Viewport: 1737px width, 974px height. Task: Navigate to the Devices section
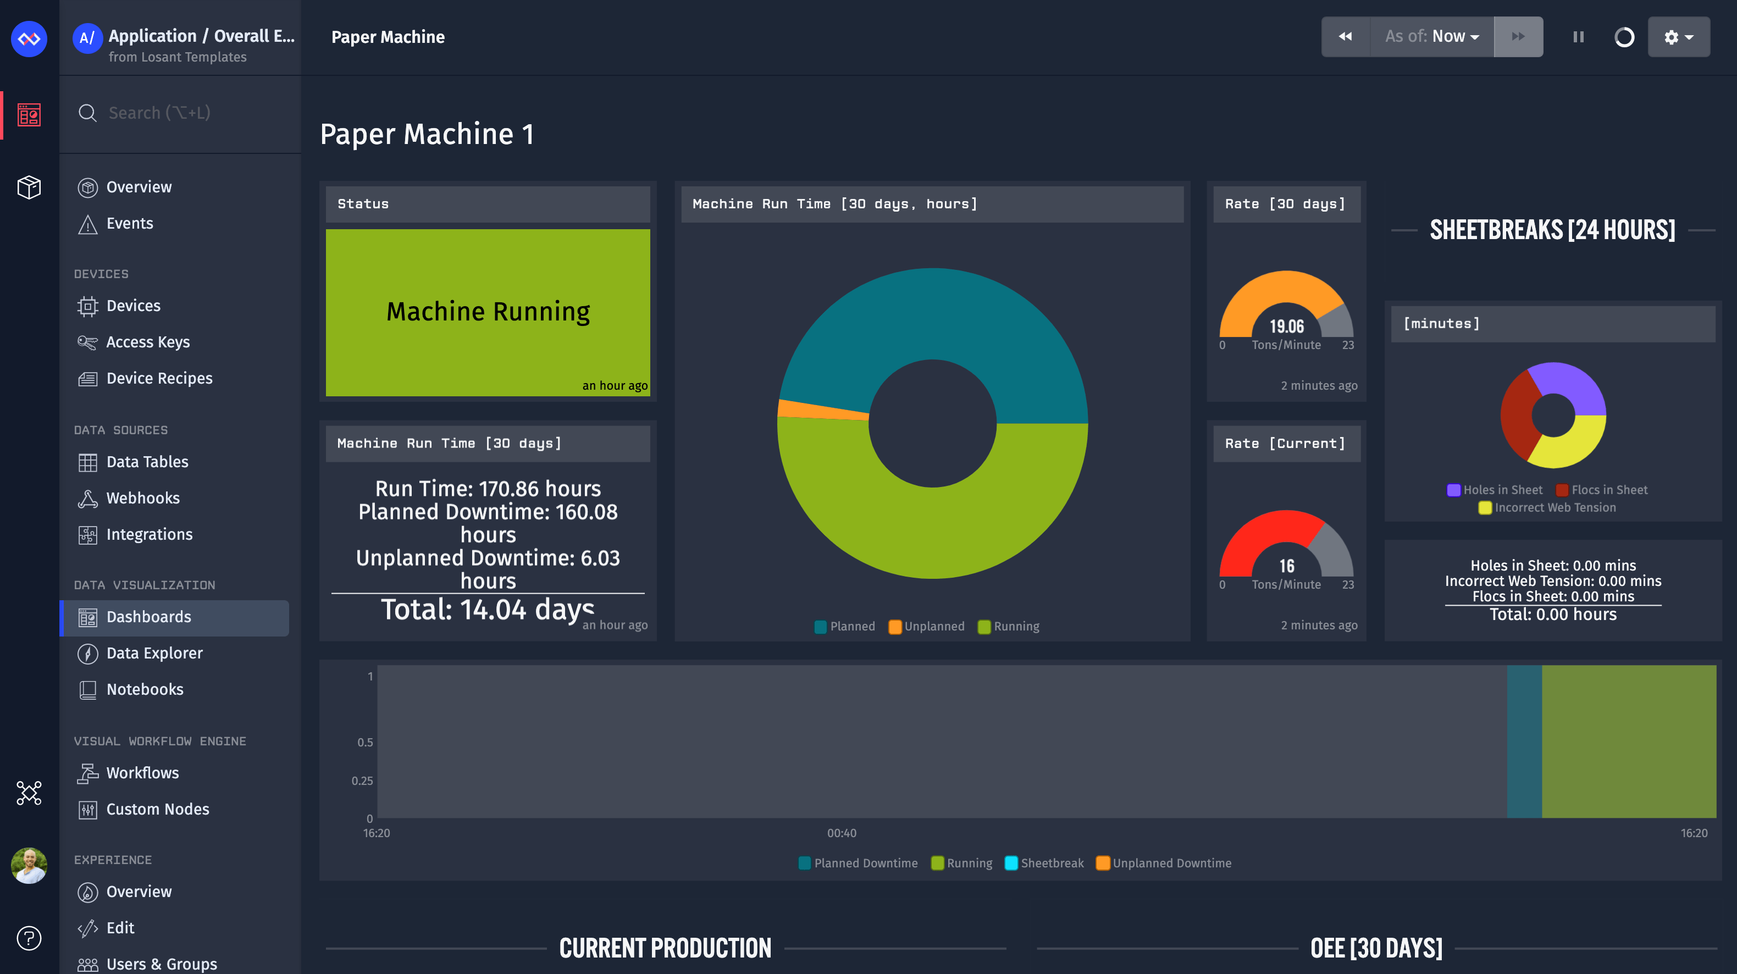(134, 306)
